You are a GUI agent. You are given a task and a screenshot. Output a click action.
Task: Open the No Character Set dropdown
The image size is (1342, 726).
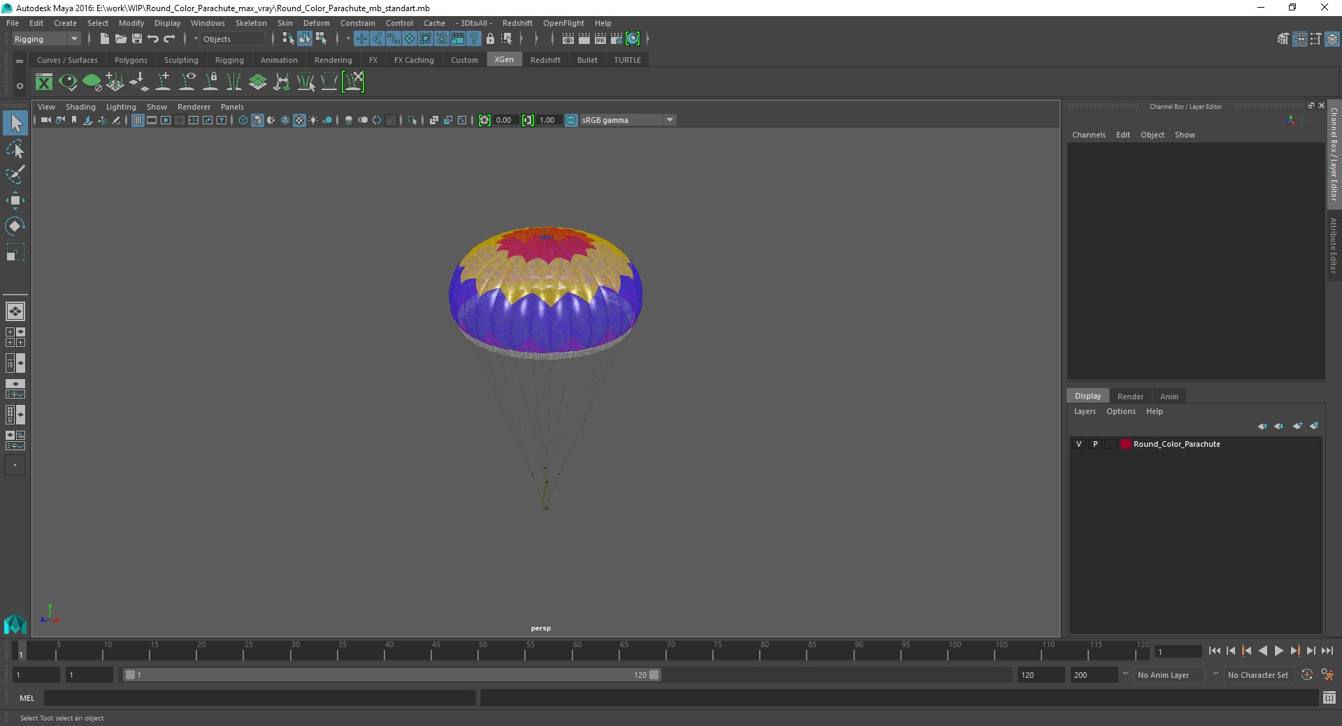(x=1259, y=675)
